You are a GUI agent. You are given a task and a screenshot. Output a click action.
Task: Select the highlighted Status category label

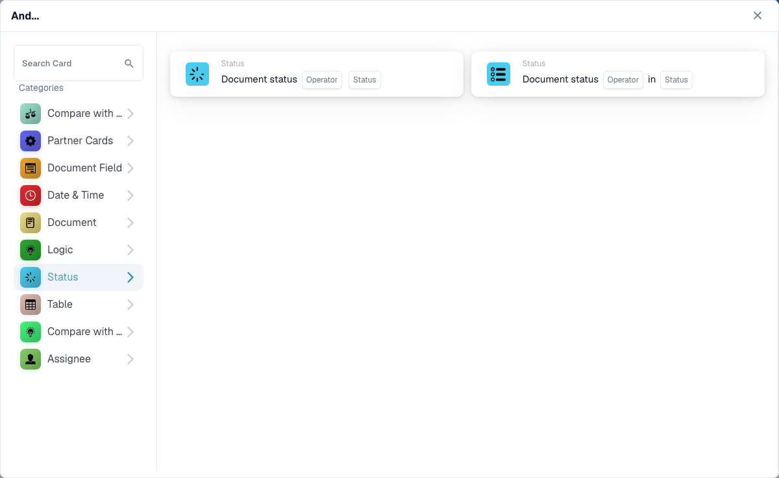pos(63,277)
